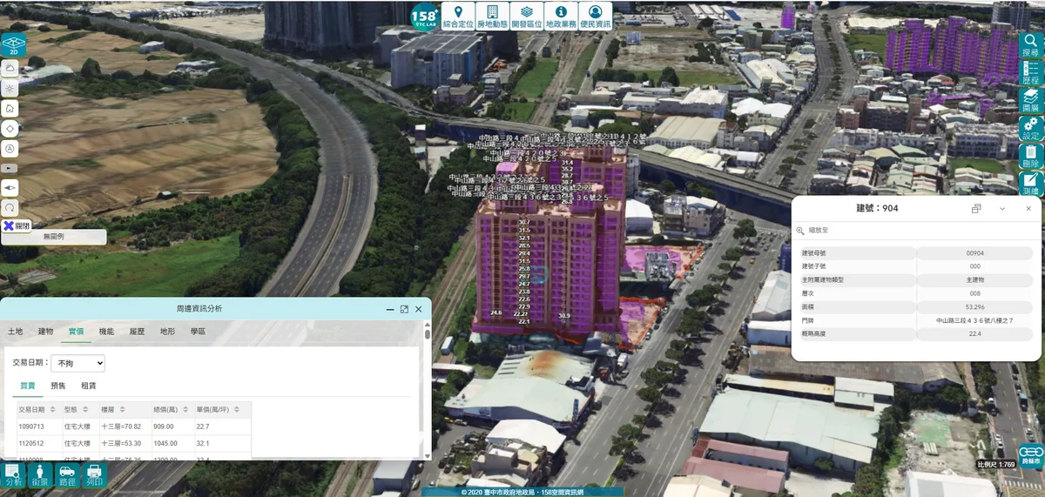Sort table by 總價(萬) column arrows
Image resolution: width=1045 pixels, height=497 pixels.
(187, 409)
